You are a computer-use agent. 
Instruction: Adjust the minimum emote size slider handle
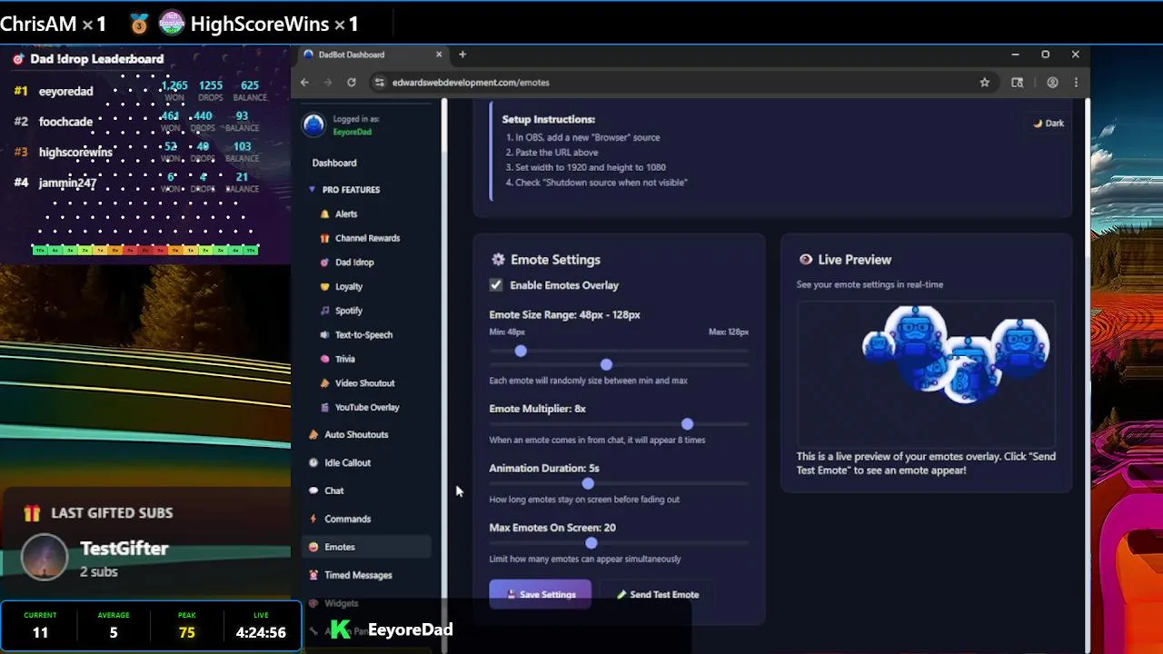pyautogui.click(x=521, y=351)
